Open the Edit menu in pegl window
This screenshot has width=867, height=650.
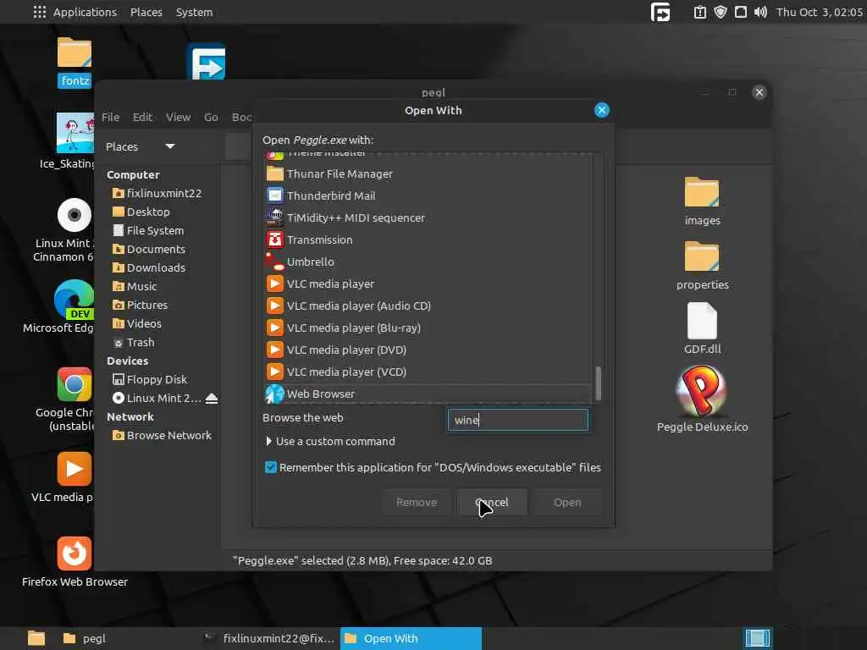142,117
